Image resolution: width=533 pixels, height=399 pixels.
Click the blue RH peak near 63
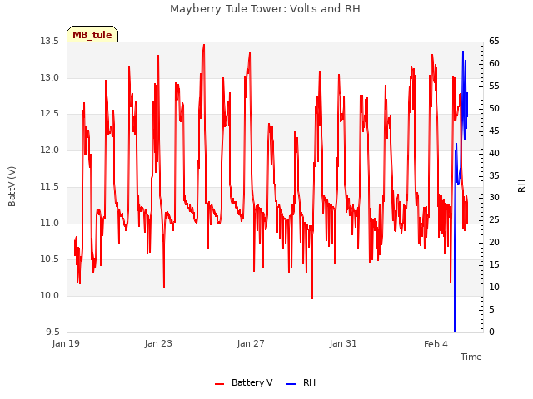463,52
